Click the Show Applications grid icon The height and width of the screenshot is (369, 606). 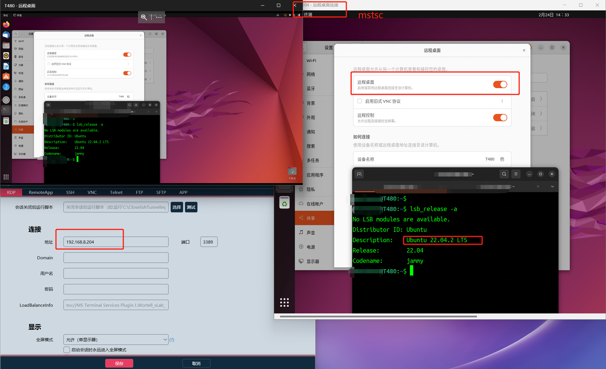click(6, 177)
